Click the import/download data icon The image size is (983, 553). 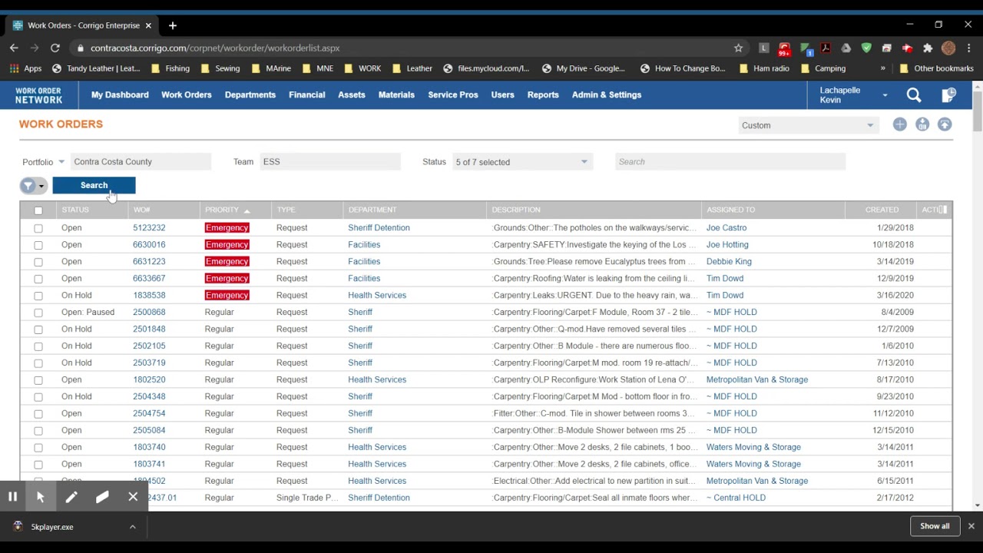[922, 124]
